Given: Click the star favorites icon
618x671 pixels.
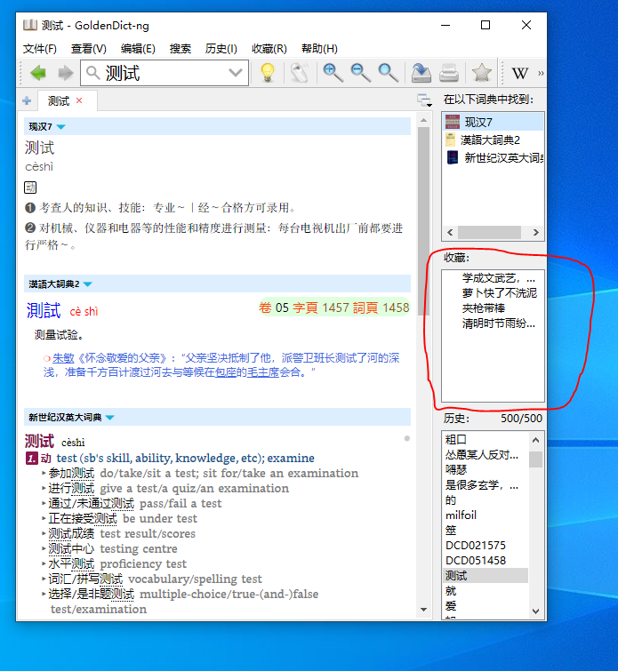Looking at the screenshot, I should [481, 72].
